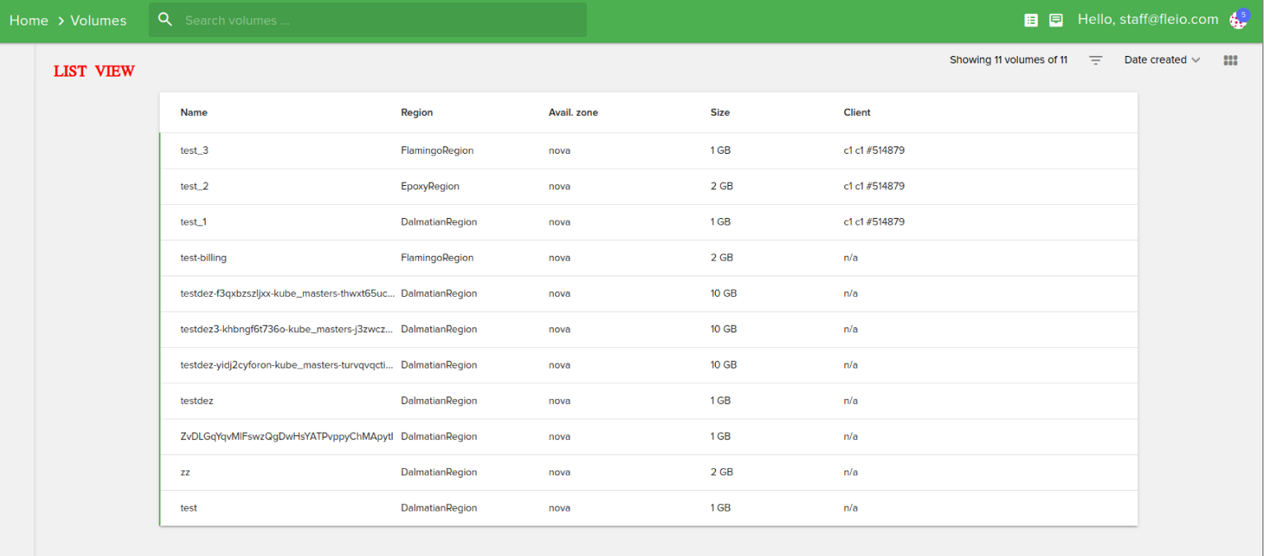Screen dimensions: 1264x556
Task: Open the test-billing volume
Action: (x=203, y=257)
